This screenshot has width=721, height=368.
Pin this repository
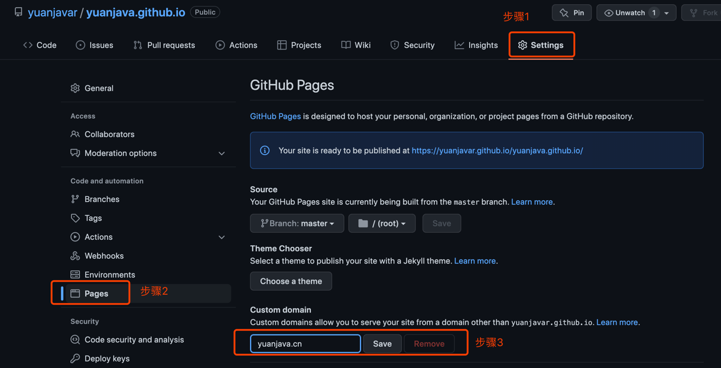point(572,12)
